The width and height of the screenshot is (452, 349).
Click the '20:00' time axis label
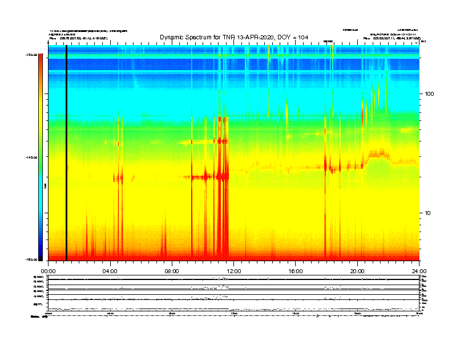(357, 271)
